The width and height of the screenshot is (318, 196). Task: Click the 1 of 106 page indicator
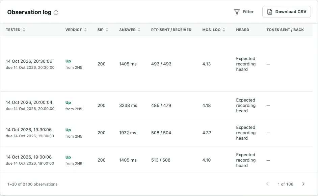click(x=285, y=184)
